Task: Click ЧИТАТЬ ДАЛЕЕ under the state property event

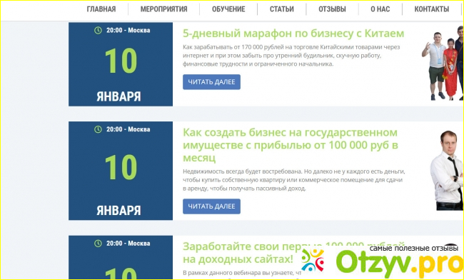Action: pos(211,206)
